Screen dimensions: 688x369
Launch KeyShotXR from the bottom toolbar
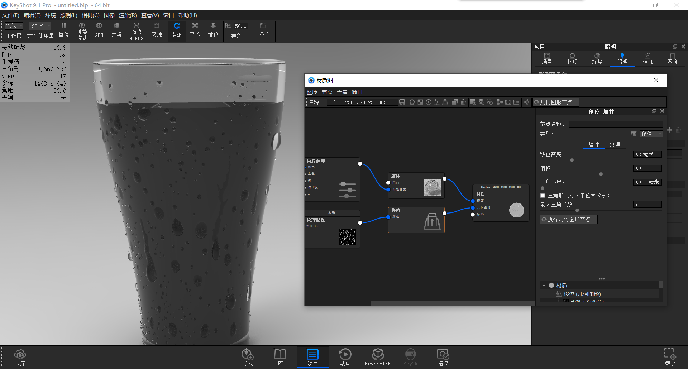tap(378, 356)
